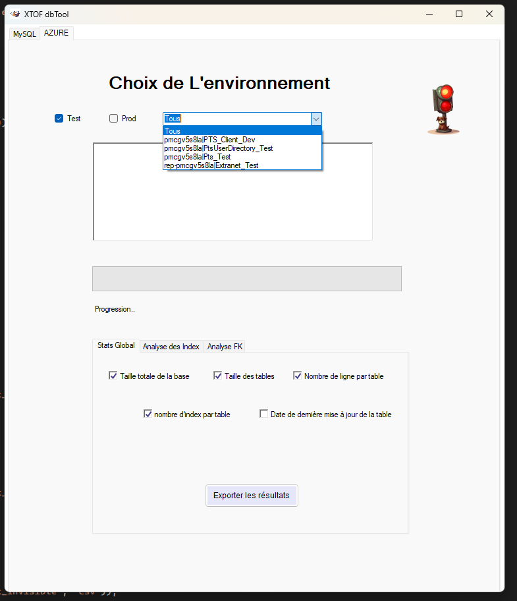Enable the Prod environment checkbox
Viewport: 517px width, 601px height.
(114, 119)
